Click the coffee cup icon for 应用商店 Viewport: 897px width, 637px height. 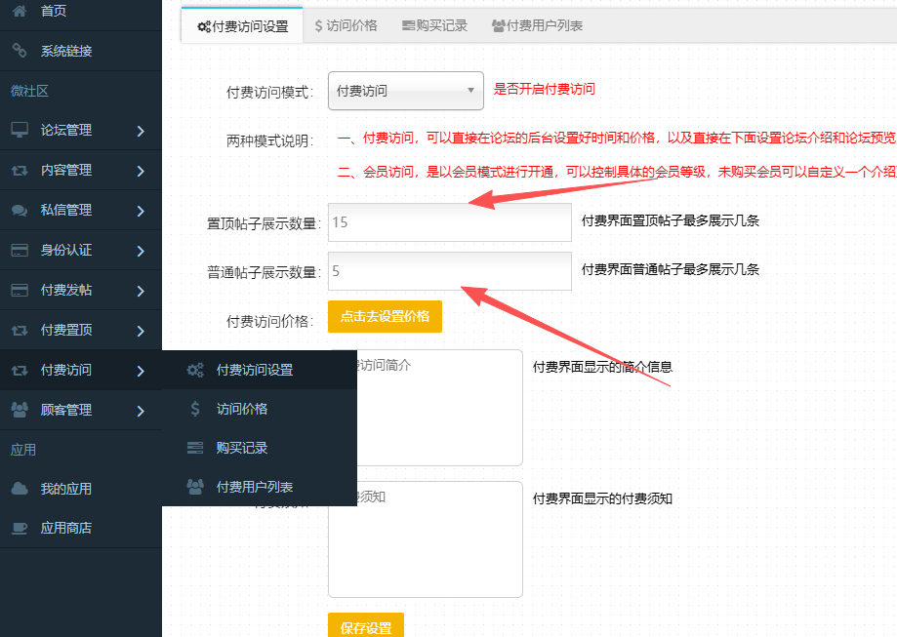coord(20,528)
